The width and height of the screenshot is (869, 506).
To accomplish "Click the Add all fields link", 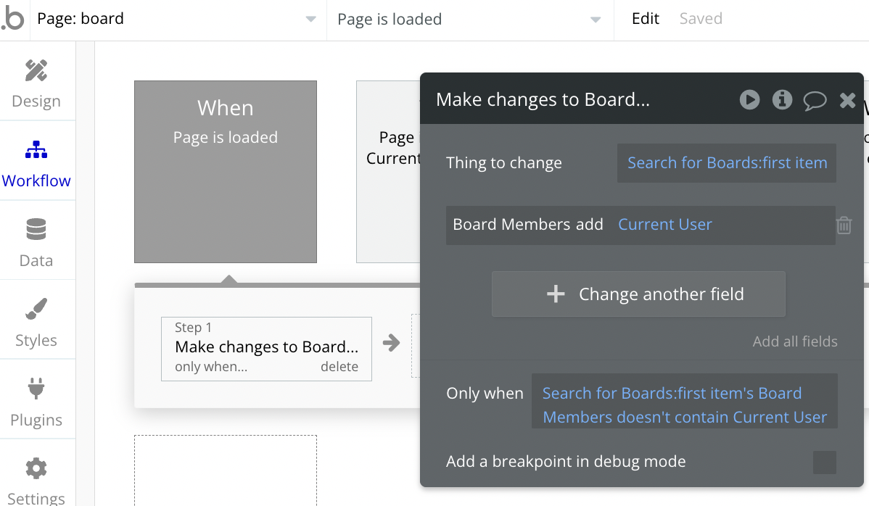I will (x=795, y=341).
